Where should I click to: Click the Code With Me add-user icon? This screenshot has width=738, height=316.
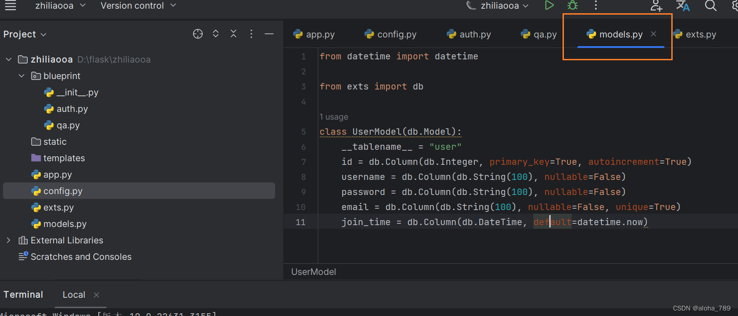[656, 5]
